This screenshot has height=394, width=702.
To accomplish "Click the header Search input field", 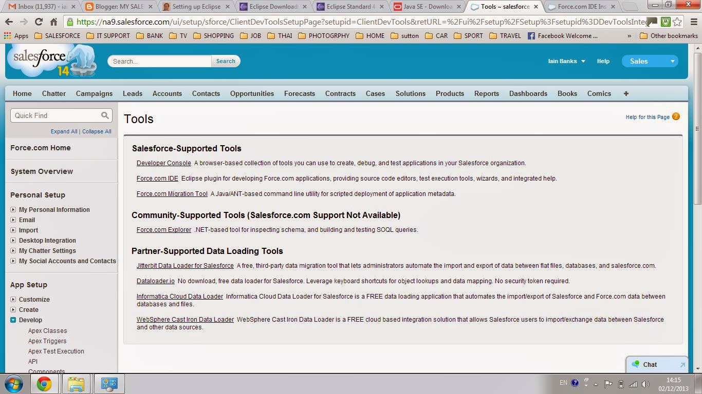I will (x=160, y=61).
